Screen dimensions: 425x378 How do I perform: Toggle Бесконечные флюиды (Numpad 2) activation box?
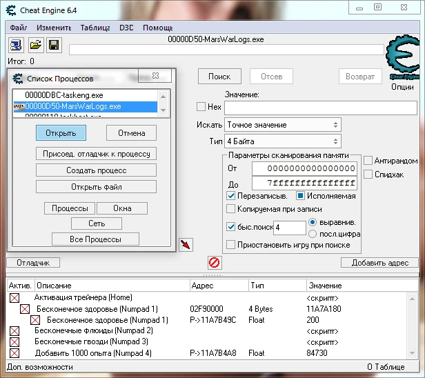(14, 331)
